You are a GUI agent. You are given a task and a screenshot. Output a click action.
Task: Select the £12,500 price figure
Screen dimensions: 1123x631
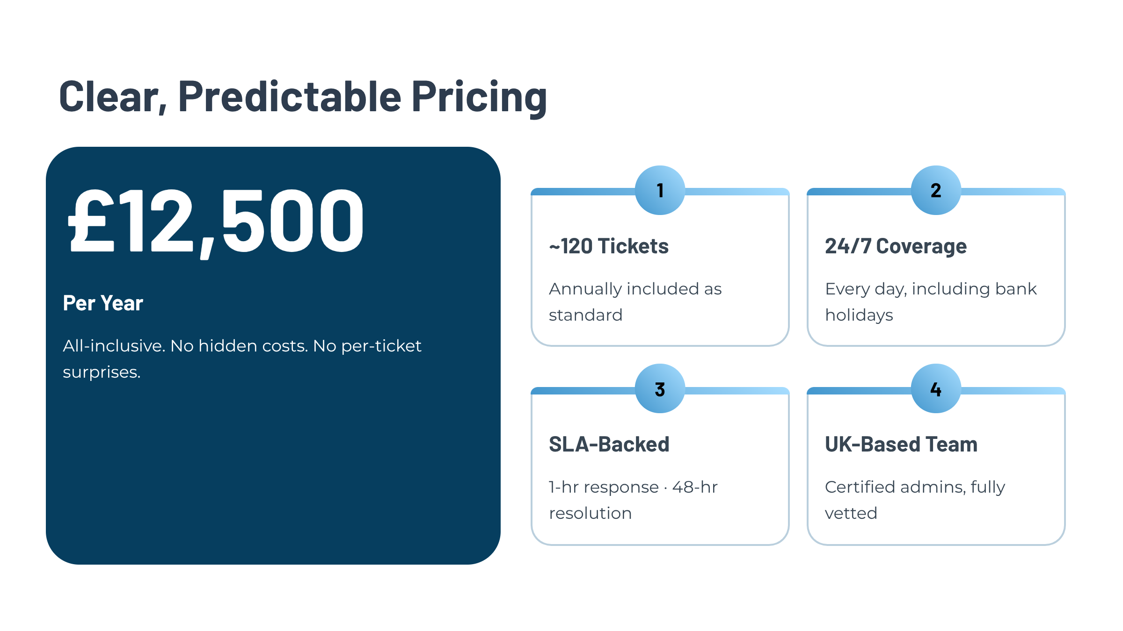coord(216,221)
